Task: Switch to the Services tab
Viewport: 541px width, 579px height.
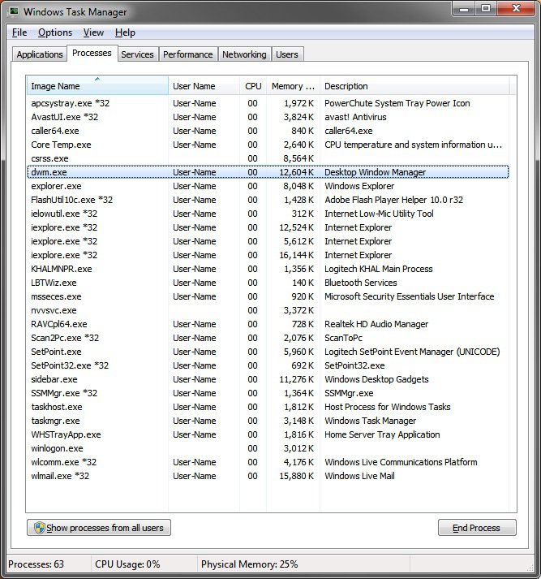Action: (x=137, y=54)
